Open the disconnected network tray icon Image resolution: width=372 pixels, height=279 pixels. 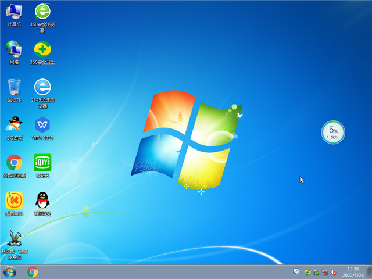(325, 273)
